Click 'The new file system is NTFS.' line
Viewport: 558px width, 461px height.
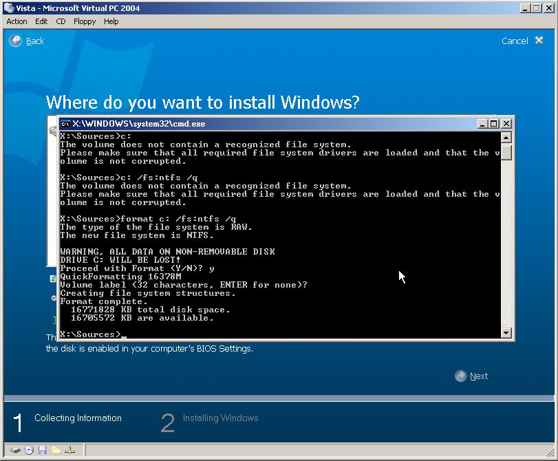point(137,235)
